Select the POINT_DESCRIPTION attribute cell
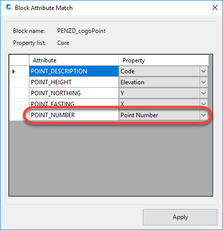Screen dimensions: 223x230 click(x=74, y=71)
